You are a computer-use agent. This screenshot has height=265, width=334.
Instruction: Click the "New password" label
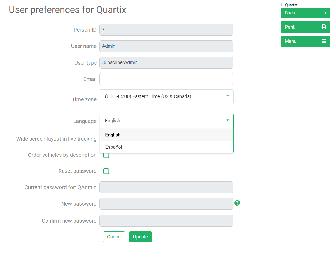tap(79, 204)
